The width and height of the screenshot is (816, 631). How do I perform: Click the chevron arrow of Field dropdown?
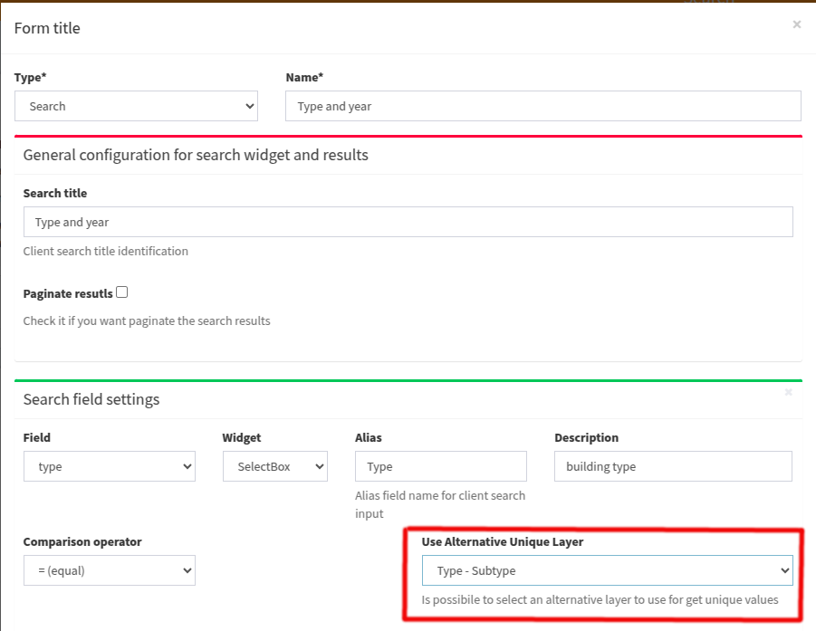[187, 466]
